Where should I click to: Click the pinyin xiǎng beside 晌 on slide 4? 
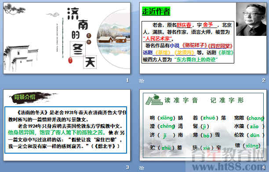coord(166,118)
